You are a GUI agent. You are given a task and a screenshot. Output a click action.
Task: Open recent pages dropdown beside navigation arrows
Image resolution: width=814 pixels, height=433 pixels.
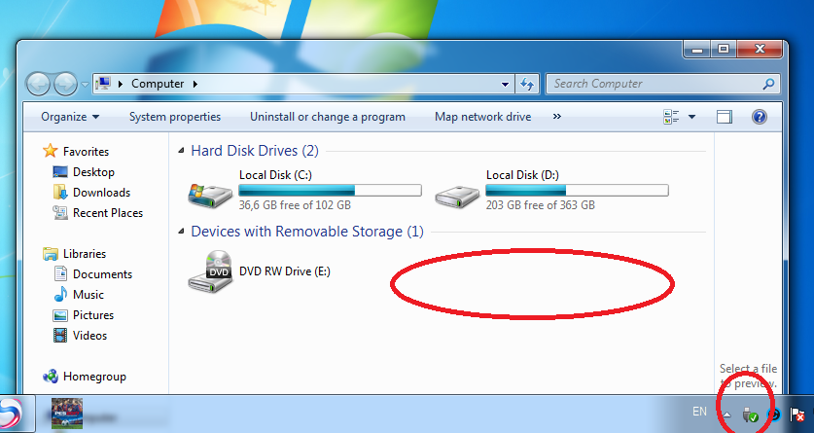[x=85, y=84]
